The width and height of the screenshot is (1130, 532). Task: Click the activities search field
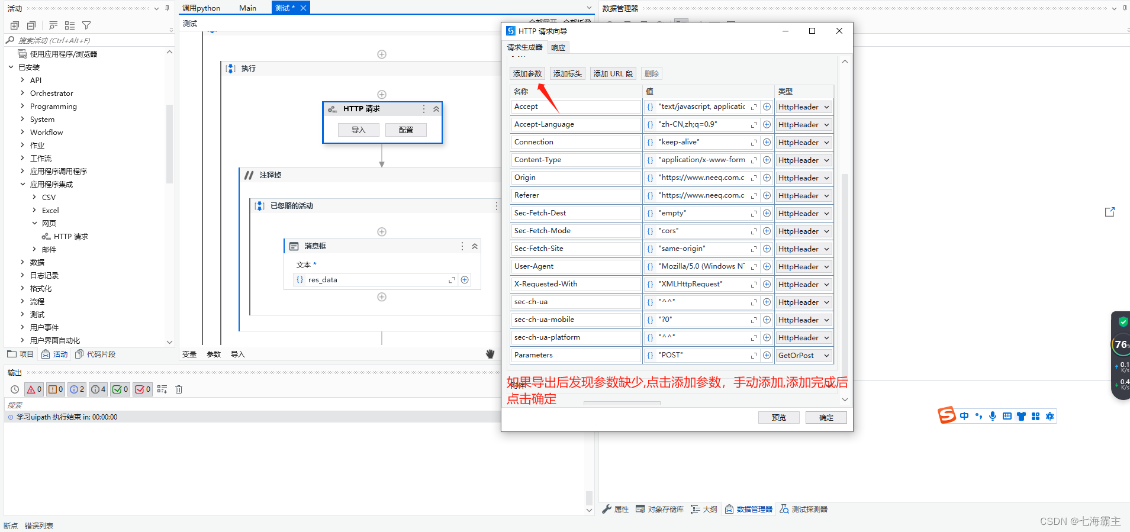tap(89, 40)
